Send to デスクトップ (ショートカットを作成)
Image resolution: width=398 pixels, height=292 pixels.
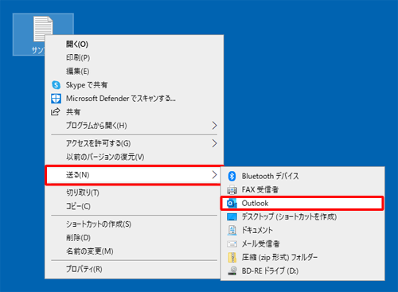pyautogui.click(x=302, y=217)
